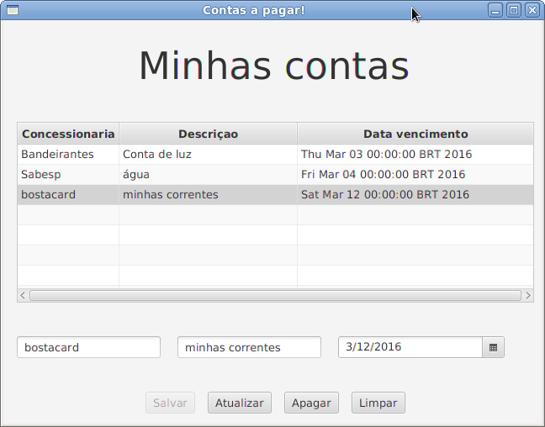The image size is (545, 427).
Task: Sort by Descriçao column header
Action: 208,134
